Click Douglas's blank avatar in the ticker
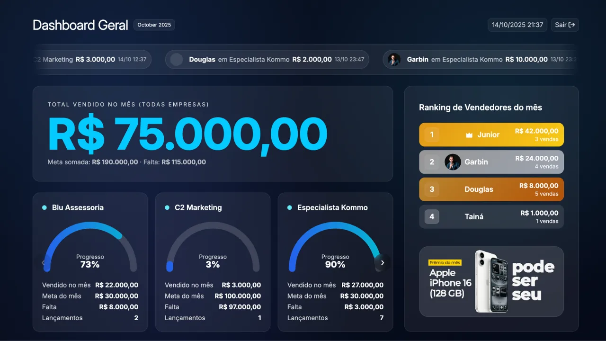The height and width of the screenshot is (341, 606). pos(177,60)
